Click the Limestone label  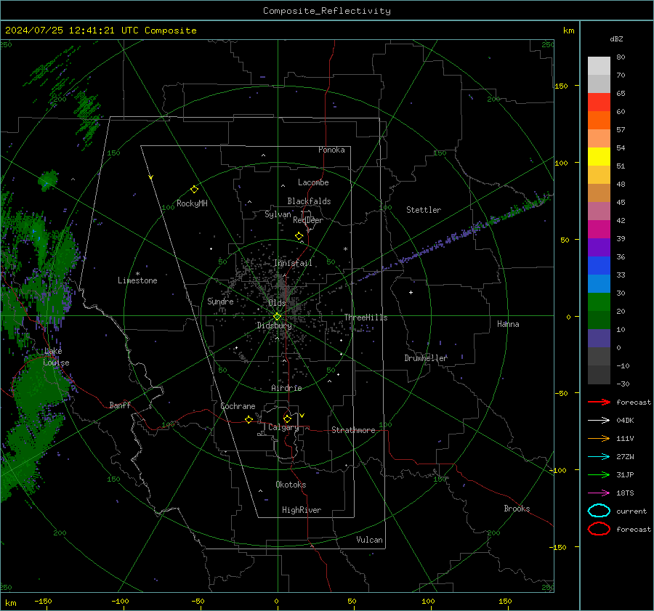click(x=137, y=280)
